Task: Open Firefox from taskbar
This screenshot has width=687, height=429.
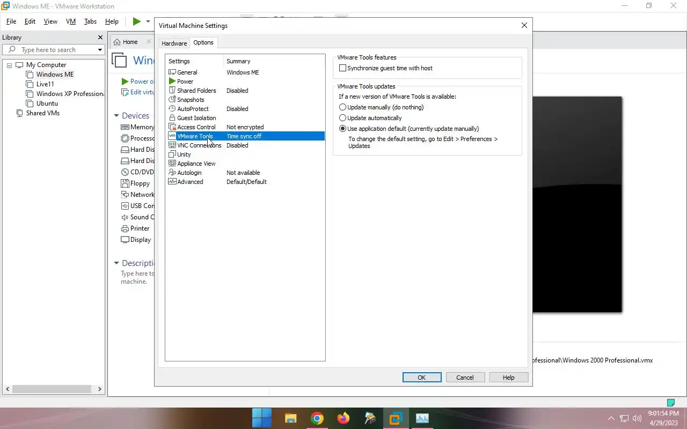Action: click(x=343, y=418)
